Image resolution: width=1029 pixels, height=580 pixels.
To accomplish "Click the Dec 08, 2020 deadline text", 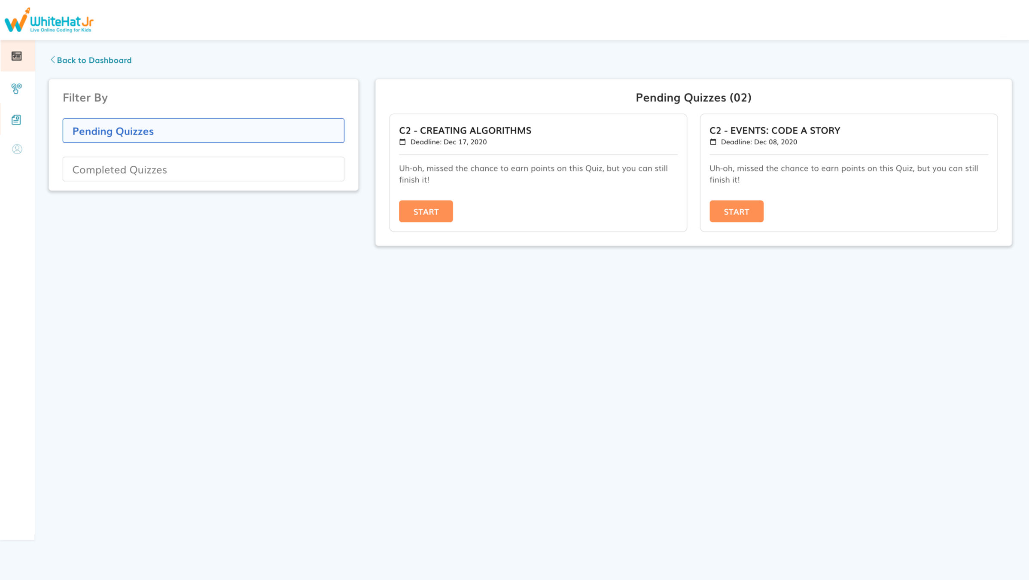I will 775,142.
